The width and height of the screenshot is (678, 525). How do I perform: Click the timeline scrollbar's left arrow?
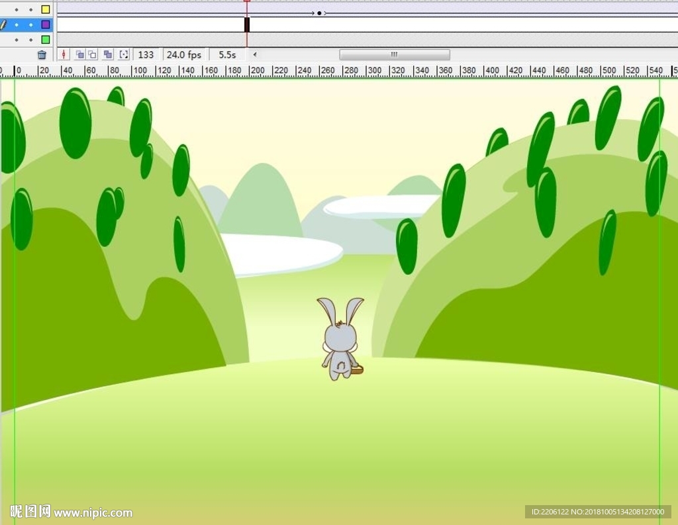click(x=255, y=55)
